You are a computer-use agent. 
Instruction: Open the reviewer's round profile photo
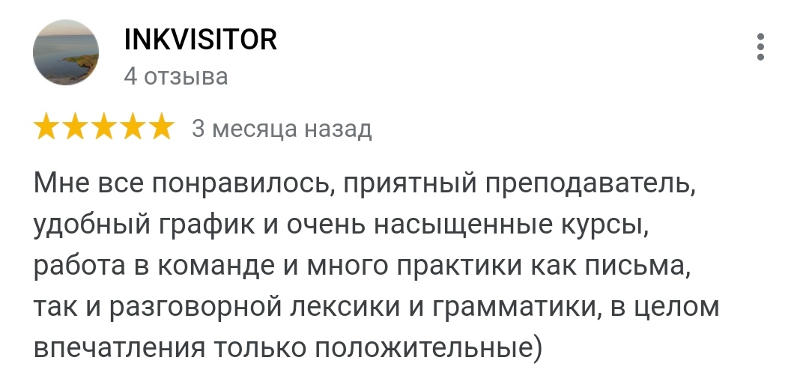(66, 52)
